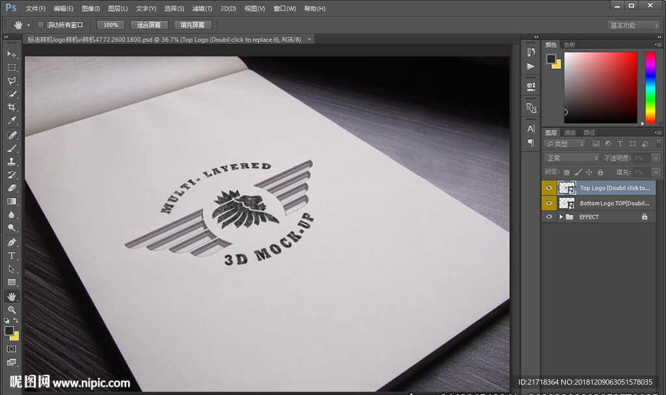Open the 帮助(H) menu
Image resolution: width=666 pixels, height=395 pixels.
pyautogui.click(x=315, y=8)
